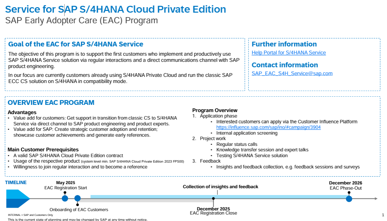Click the paragraph starting 'The objective of this program'
The height and width of the screenshot is (221, 387).
tap(124, 60)
